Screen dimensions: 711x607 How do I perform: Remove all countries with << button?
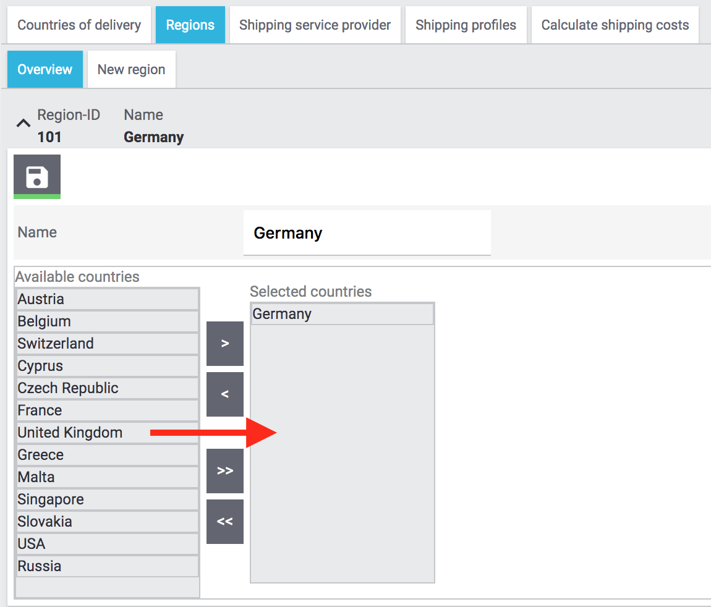(225, 522)
